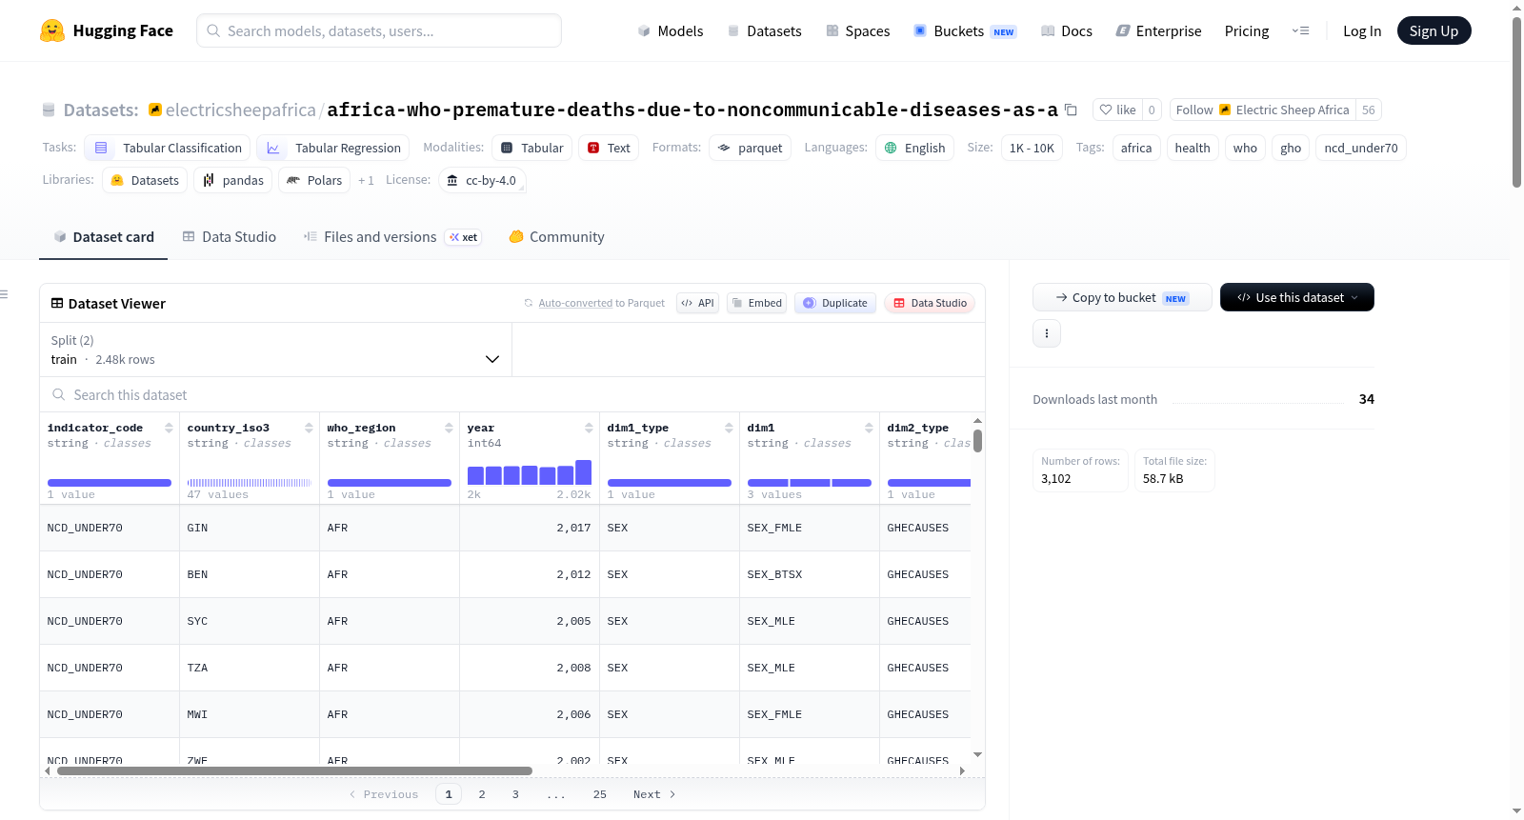Sort by the year column arrows
1524x820 pixels.
pyautogui.click(x=589, y=428)
